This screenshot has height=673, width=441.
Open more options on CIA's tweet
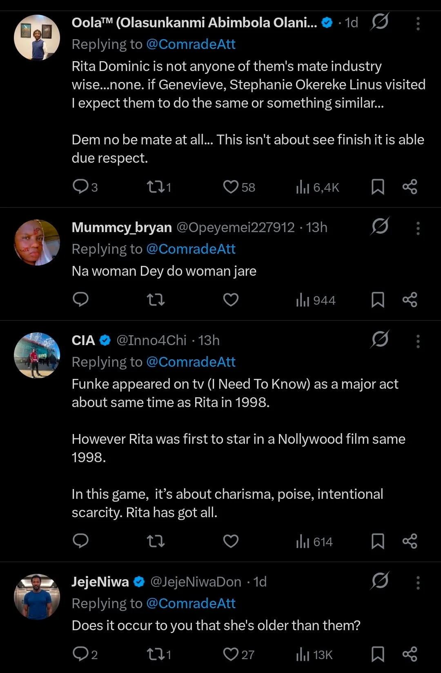click(x=418, y=341)
